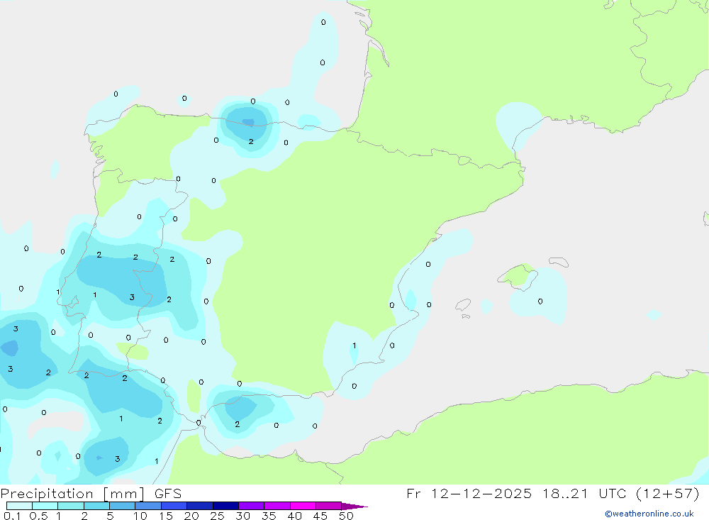709x520 pixels.
Task: Click the Menorca island outline
Action: point(559,262)
